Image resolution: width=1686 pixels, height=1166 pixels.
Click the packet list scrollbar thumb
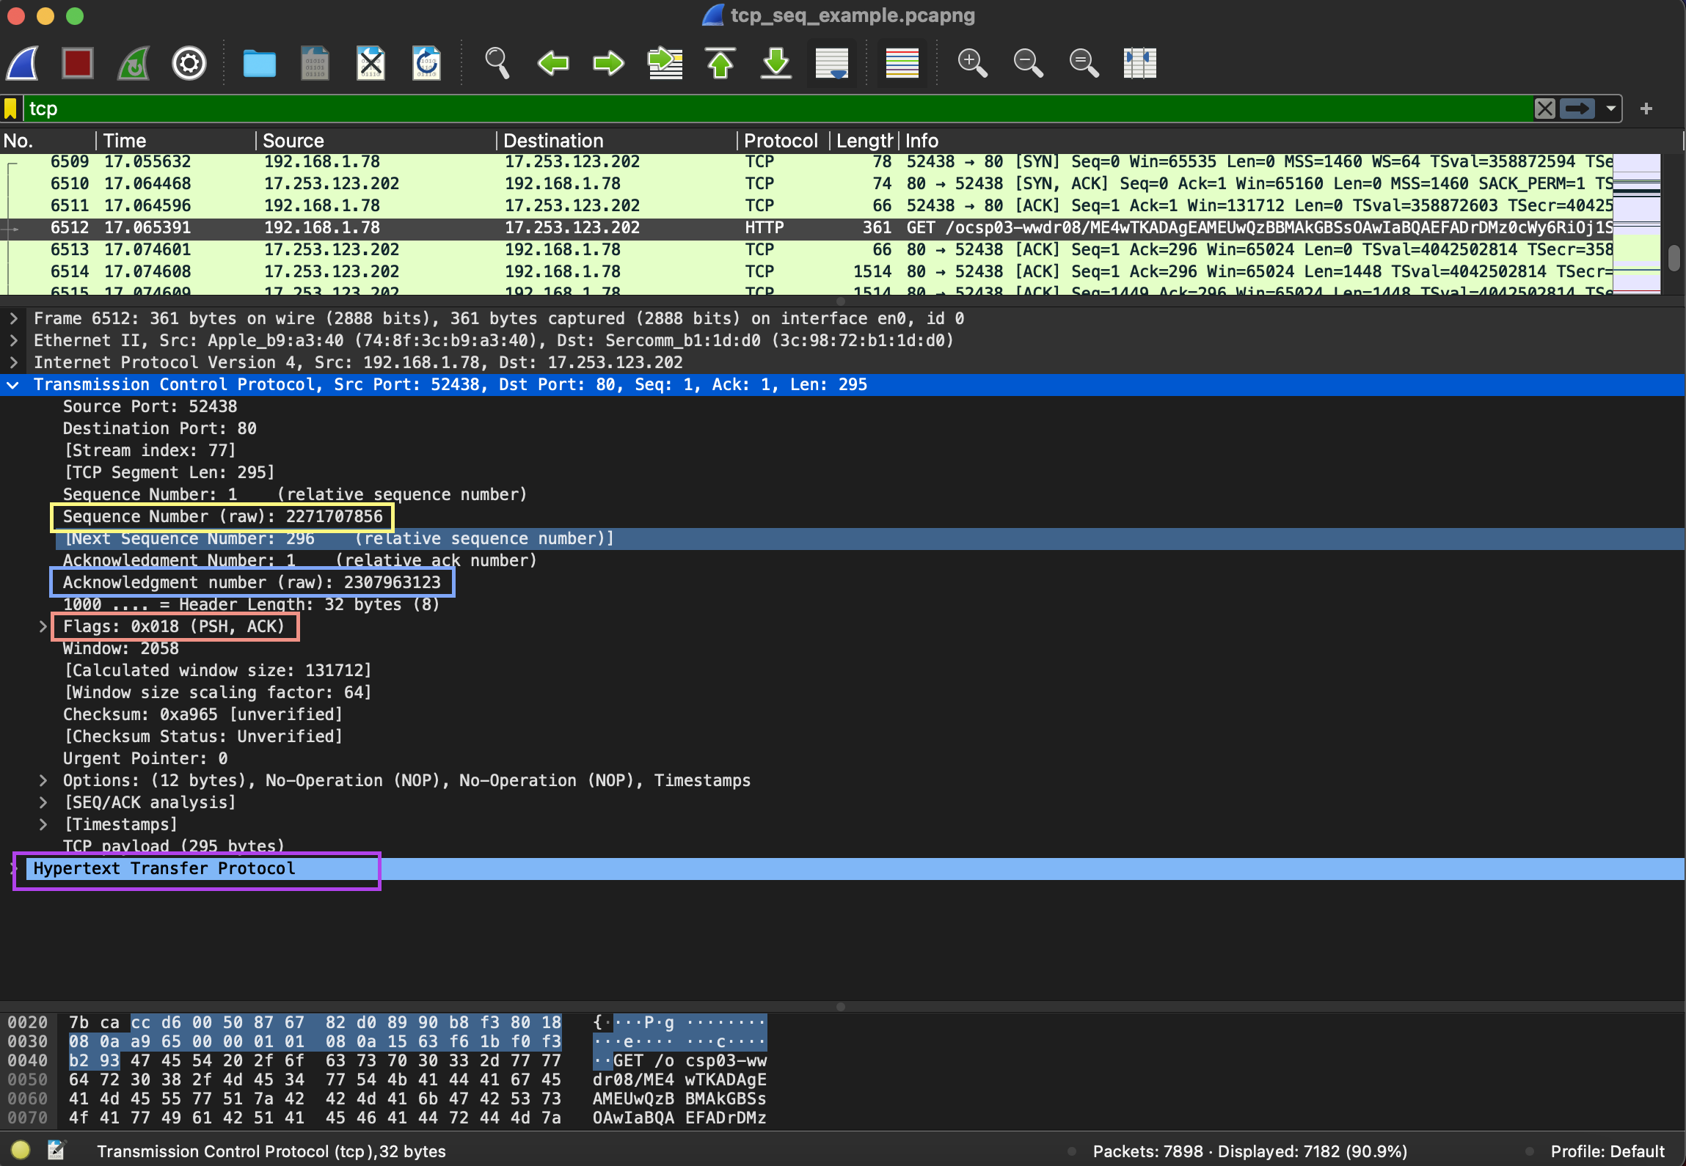click(1674, 257)
